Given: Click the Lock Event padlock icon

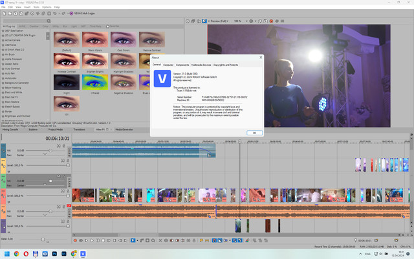Looking at the screenshot, I should [x=194, y=240].
